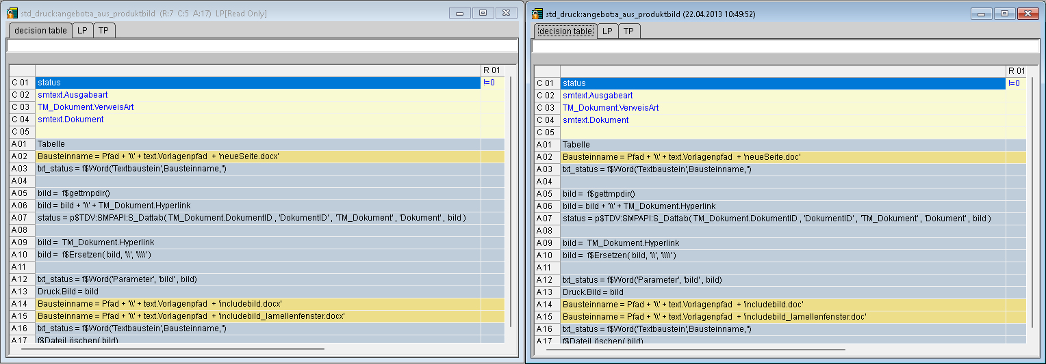Select R 01 column header in left window
The image size is (1046, 364).
click(x=492, y=70)
